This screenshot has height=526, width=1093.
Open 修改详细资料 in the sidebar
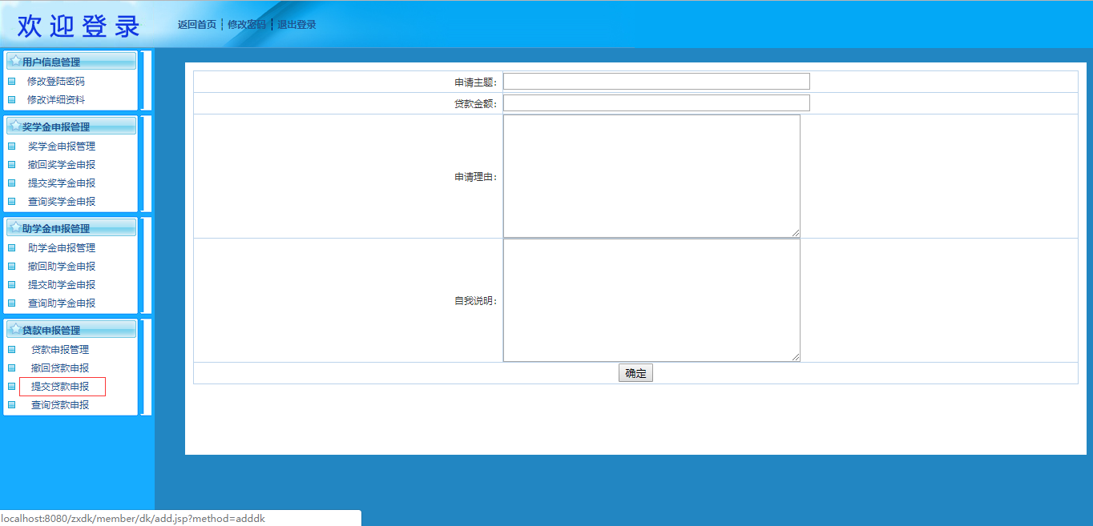[56, 99]
